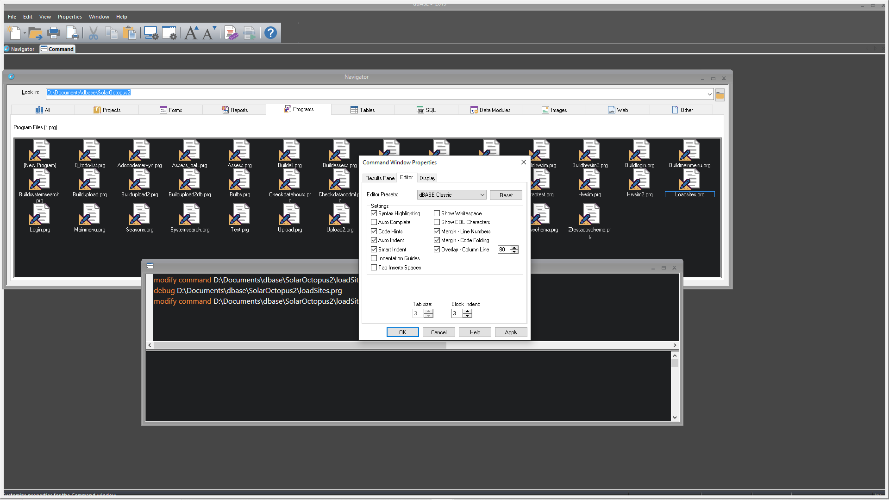
Task: Expand the Look in path dropdown
Action: (x=709, y=94)
